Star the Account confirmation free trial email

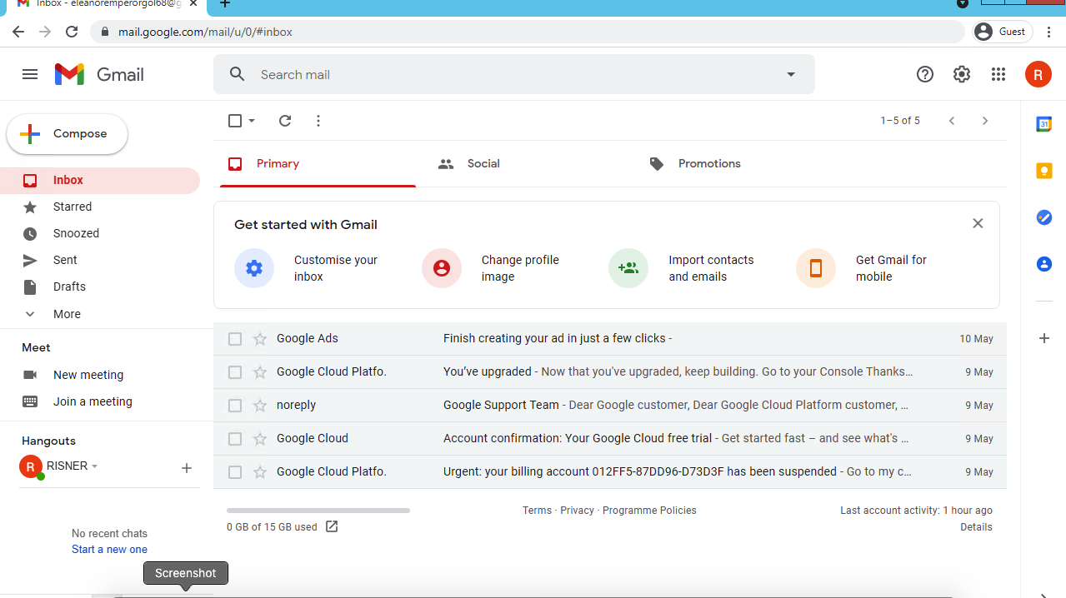point(260,439)
